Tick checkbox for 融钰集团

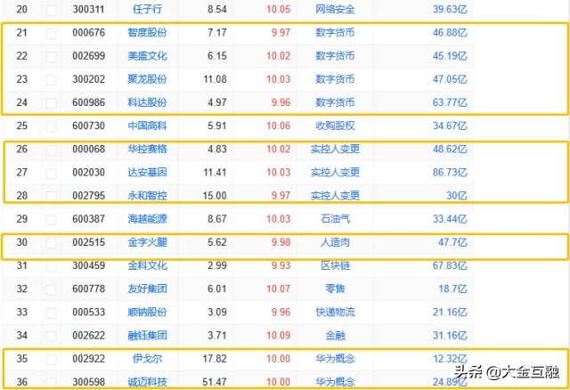[51, 336]
